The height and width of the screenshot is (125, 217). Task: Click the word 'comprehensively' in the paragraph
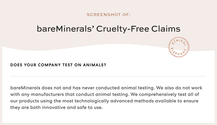[158, 94]
